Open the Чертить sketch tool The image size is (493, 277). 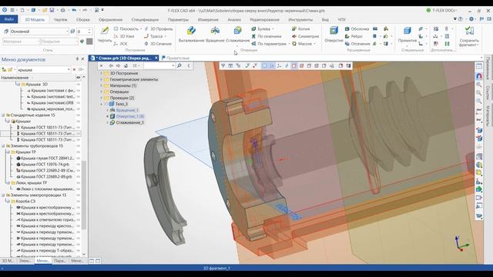point(105,34)
